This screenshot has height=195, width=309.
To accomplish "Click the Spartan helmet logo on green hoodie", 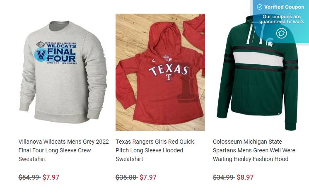I will [270, 42].
